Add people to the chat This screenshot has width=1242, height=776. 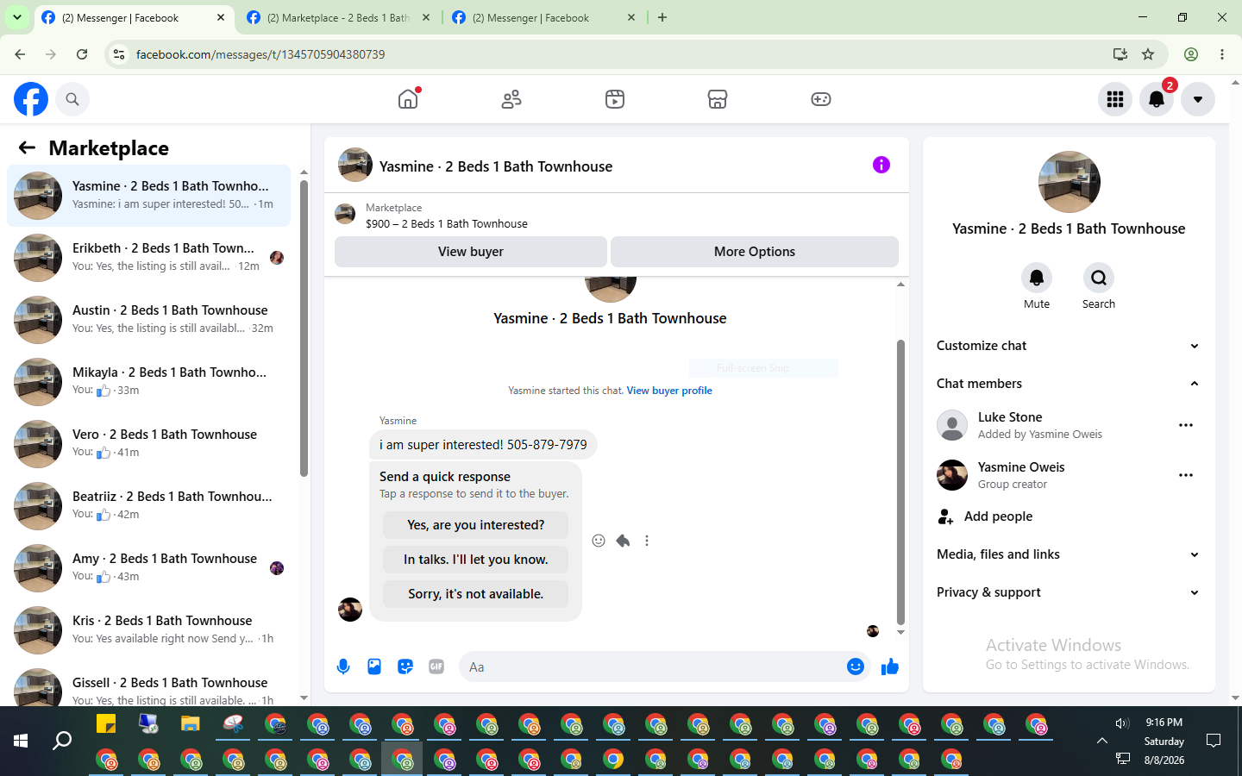(x=1069, y=516)
